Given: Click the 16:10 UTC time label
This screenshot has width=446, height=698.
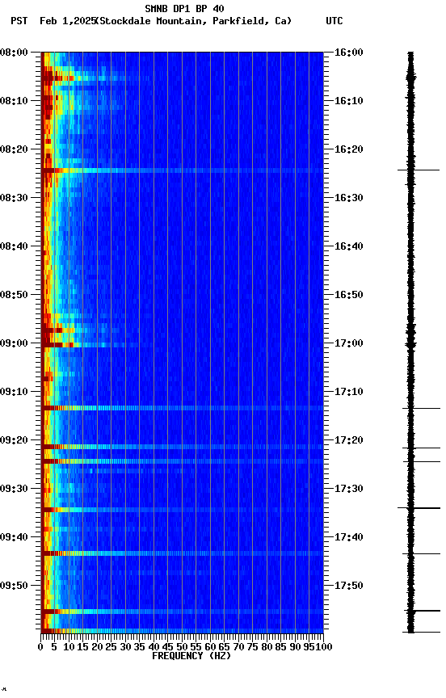Looking at the screenshot, I should tap(348, 101).
